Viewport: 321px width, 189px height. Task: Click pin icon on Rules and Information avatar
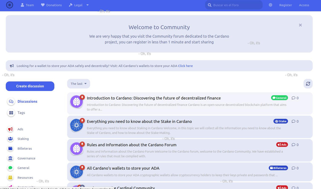[82, 144]
